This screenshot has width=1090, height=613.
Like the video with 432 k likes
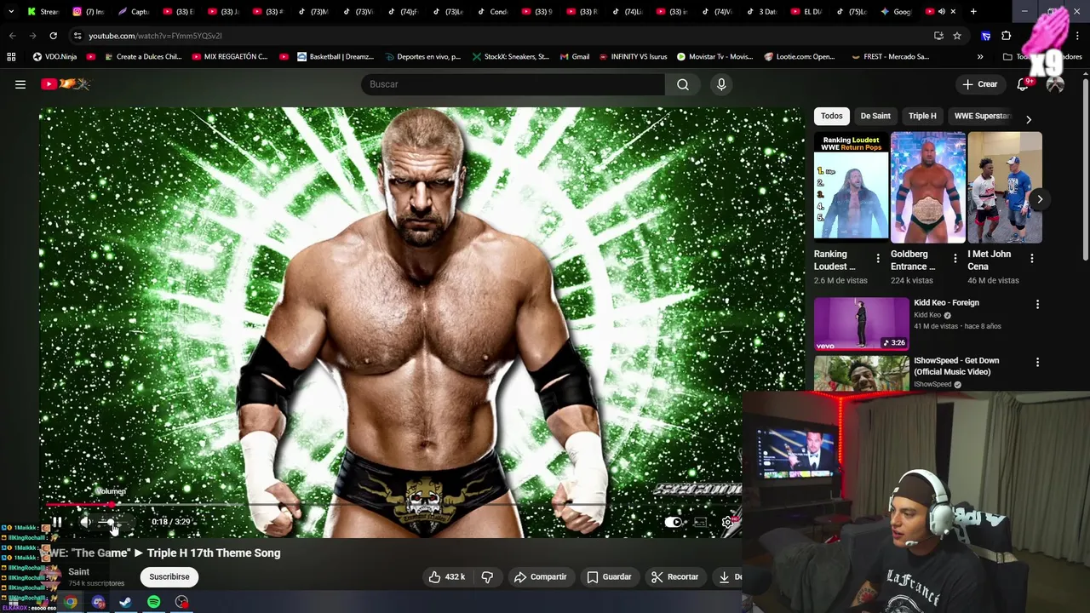point(446,576)
